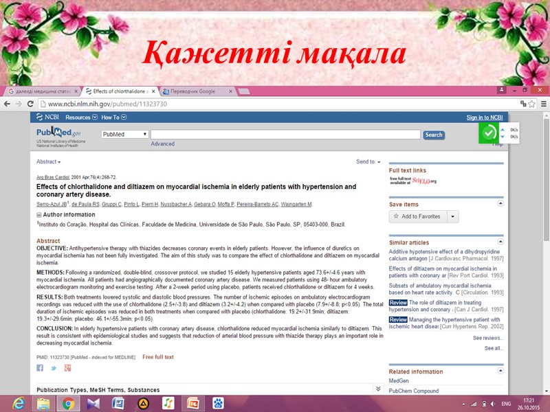Open author Serro-Azul JB link
Screen dimensions: 550x412
(x=52, y=204)
